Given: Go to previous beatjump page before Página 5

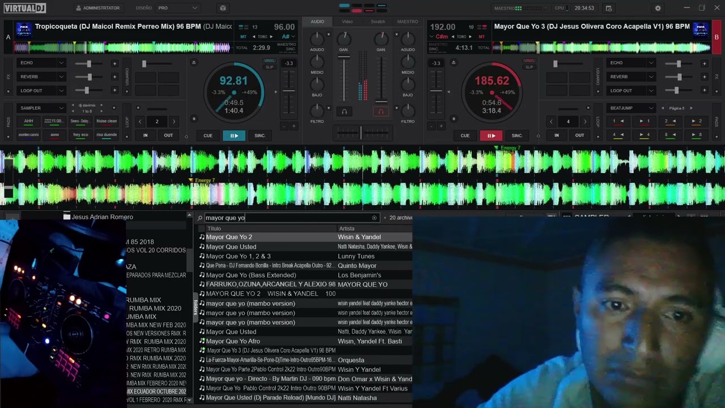Looking at the screenshot, I should tap(663, 108).
